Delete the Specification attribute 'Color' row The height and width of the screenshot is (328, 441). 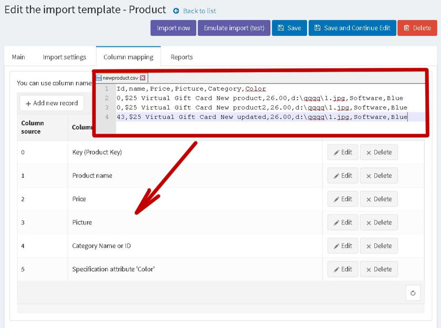tap(379, 269)
